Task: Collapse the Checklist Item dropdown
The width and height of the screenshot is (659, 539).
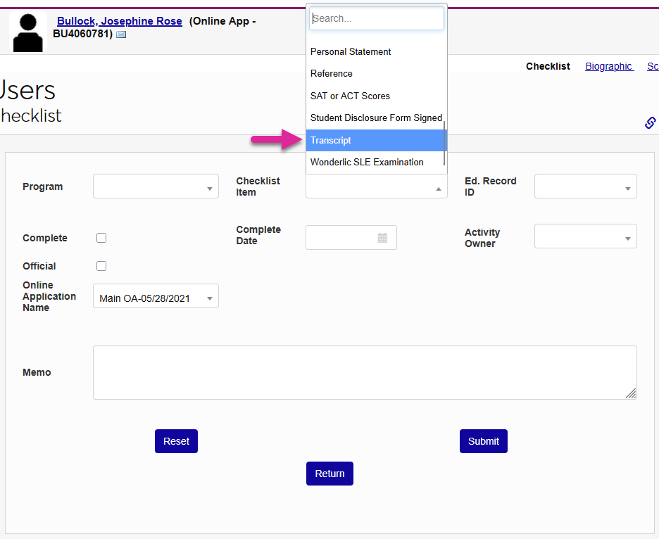Action: tap(376, 188)
